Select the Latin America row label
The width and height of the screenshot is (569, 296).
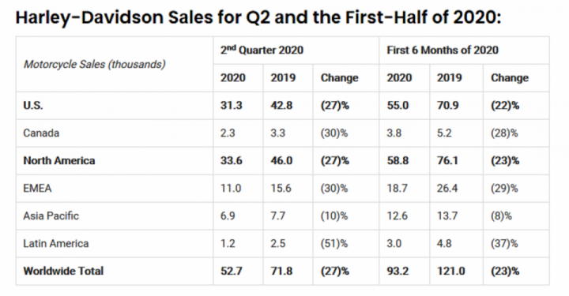55,243
